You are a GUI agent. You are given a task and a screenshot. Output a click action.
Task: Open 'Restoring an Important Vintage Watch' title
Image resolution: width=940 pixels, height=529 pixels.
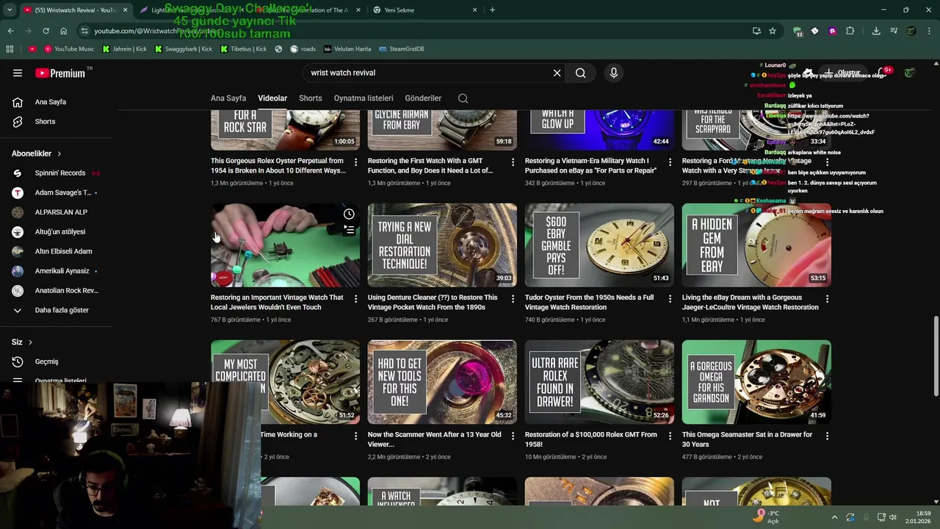click(277, 303)
